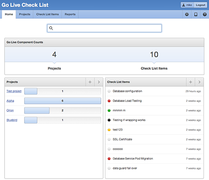The width and height of the screenshot is (209, 180).
Task: Open the oooooo item
Action: click(118, 149)
